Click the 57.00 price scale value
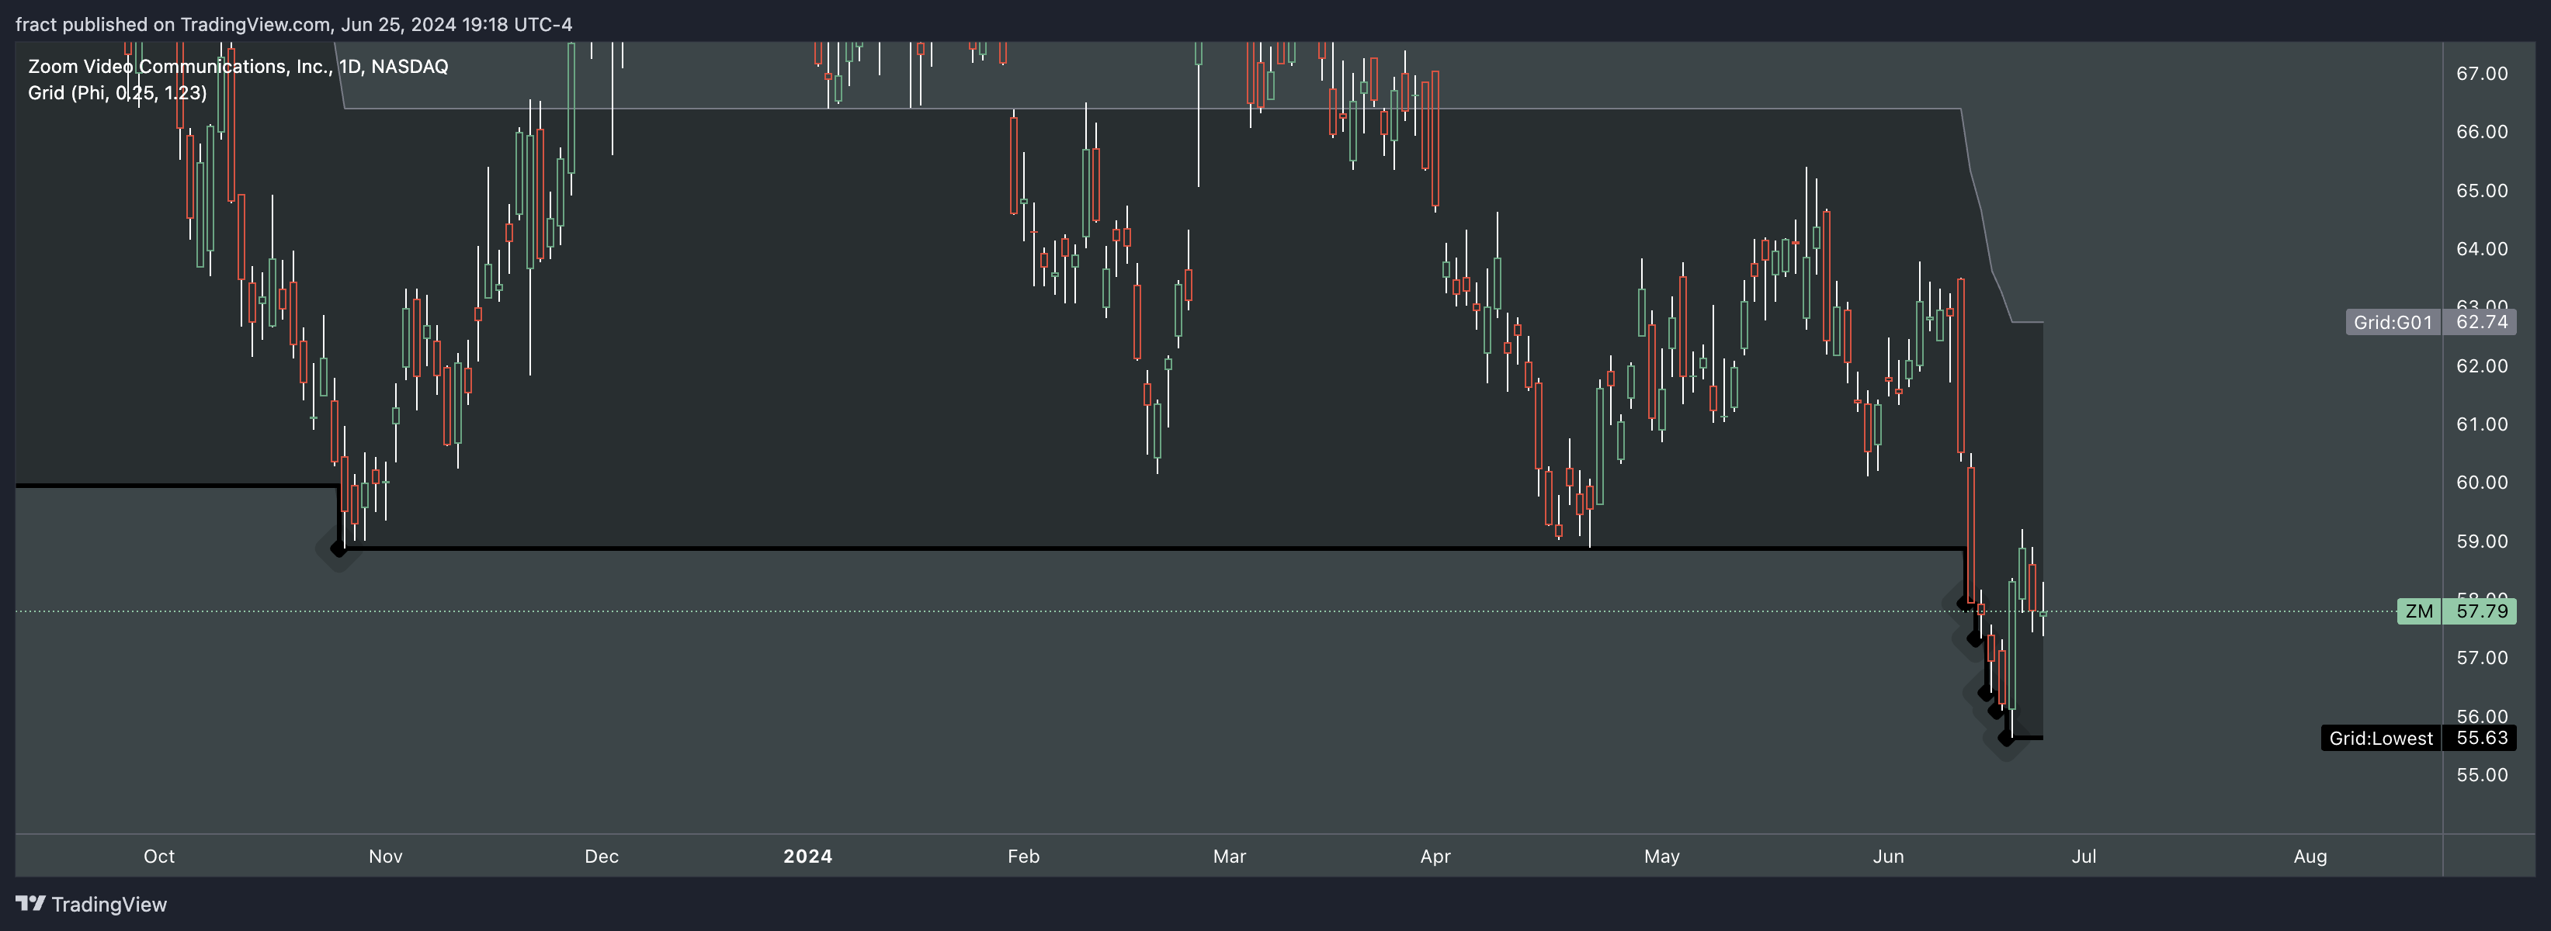The width and height of the screenshot is (2551, 931). [2482, 658]
